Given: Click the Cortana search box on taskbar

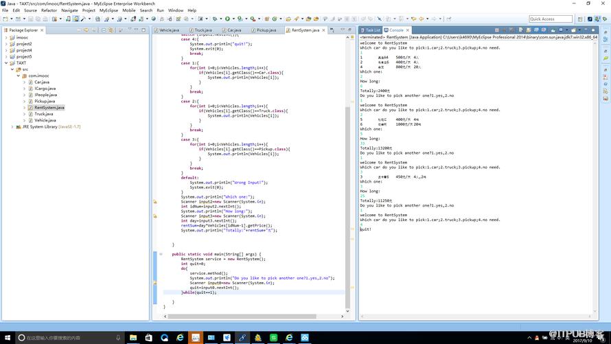Looking at the screenshot, I should (69, 337).
